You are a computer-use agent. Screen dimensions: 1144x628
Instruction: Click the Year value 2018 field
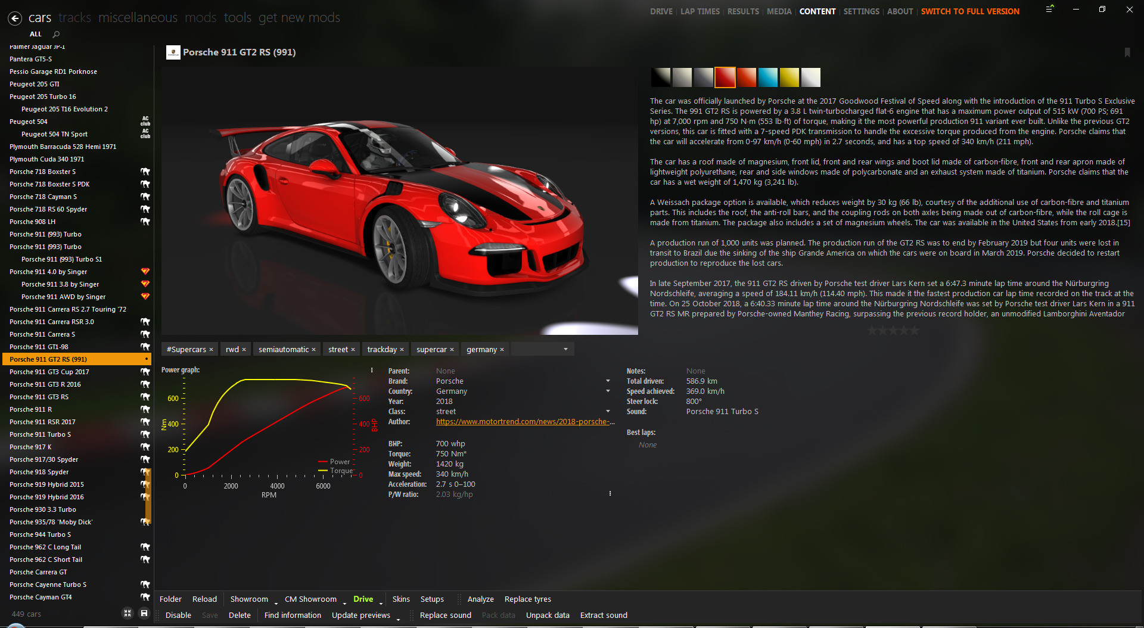(444, 402)
